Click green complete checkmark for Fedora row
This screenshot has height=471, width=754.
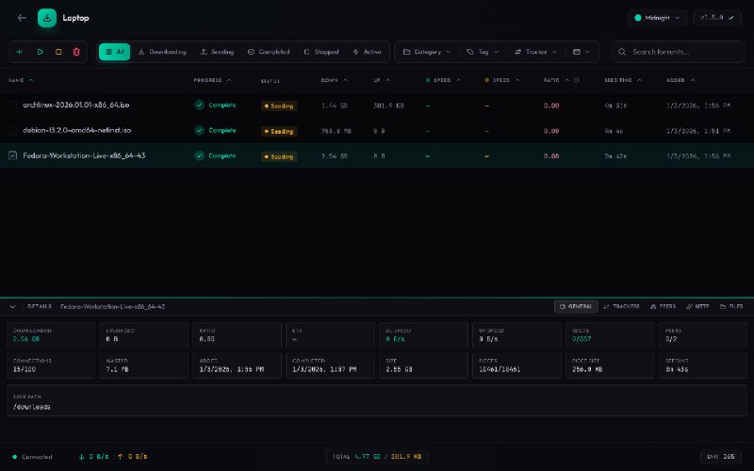click(x=199, y=155)
